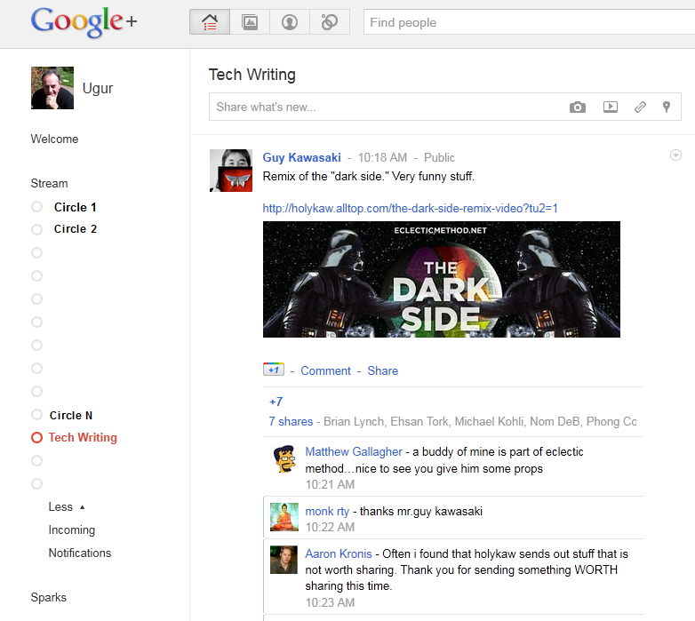Open Matthew Gallagher's profile link
This screenshot has height=621, width=695.
pos(354,452)
